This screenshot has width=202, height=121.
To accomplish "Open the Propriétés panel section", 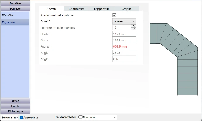I will coord(15,3).
